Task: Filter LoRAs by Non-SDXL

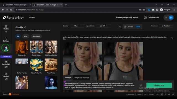Action: (x=36, y=36)
